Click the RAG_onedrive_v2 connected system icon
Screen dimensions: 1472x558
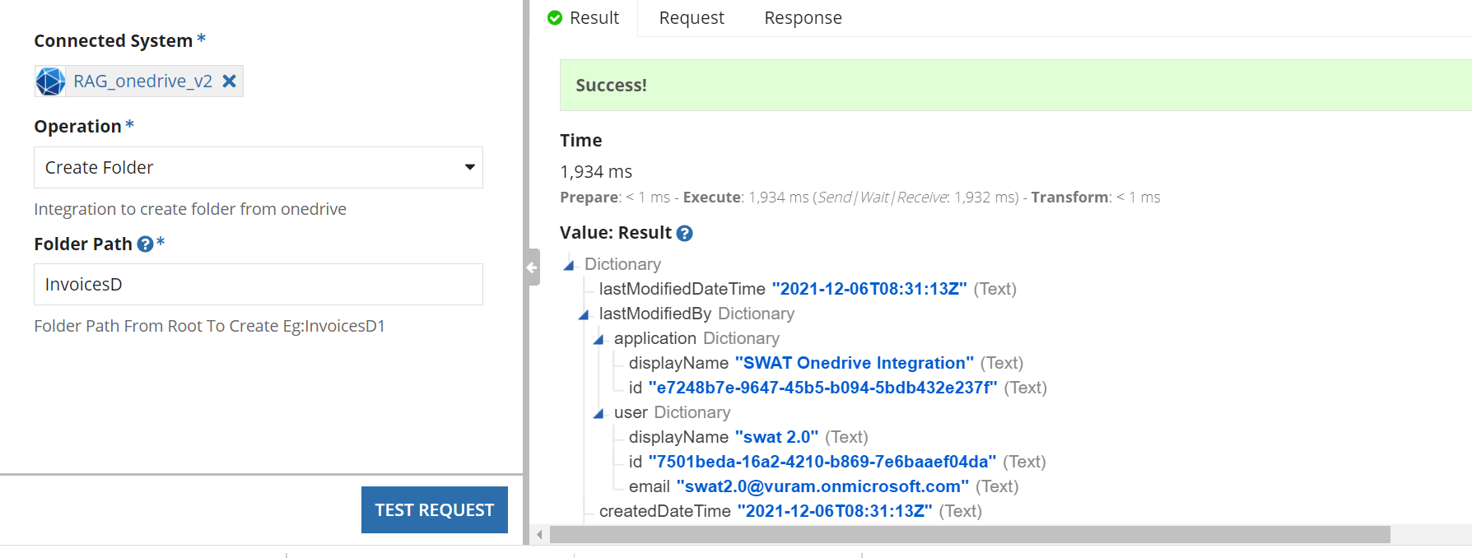point(50,81)
